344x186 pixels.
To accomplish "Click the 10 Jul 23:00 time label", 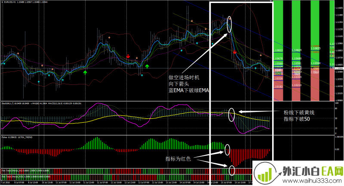I will [47, 183].
